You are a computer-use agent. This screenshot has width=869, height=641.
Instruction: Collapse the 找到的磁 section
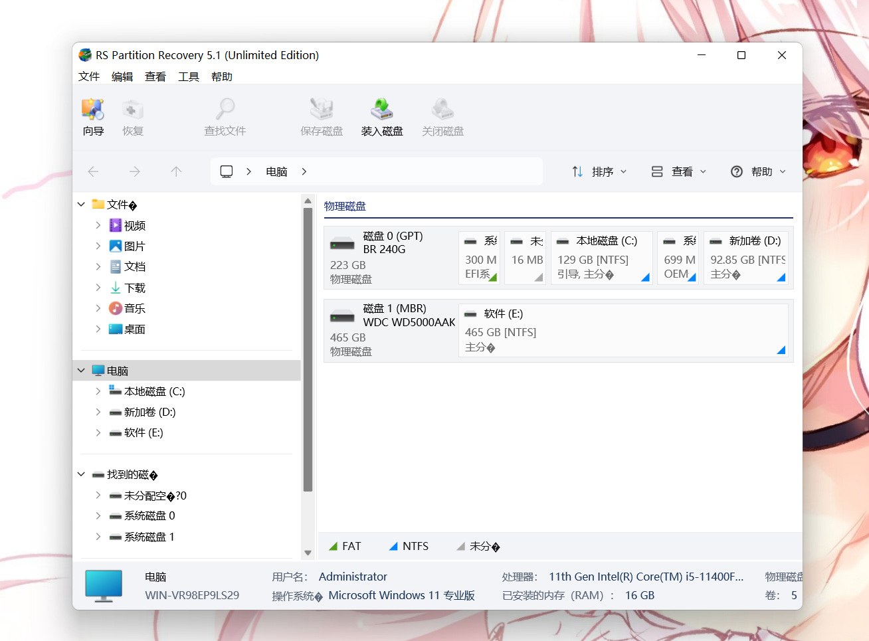(81, 474)
